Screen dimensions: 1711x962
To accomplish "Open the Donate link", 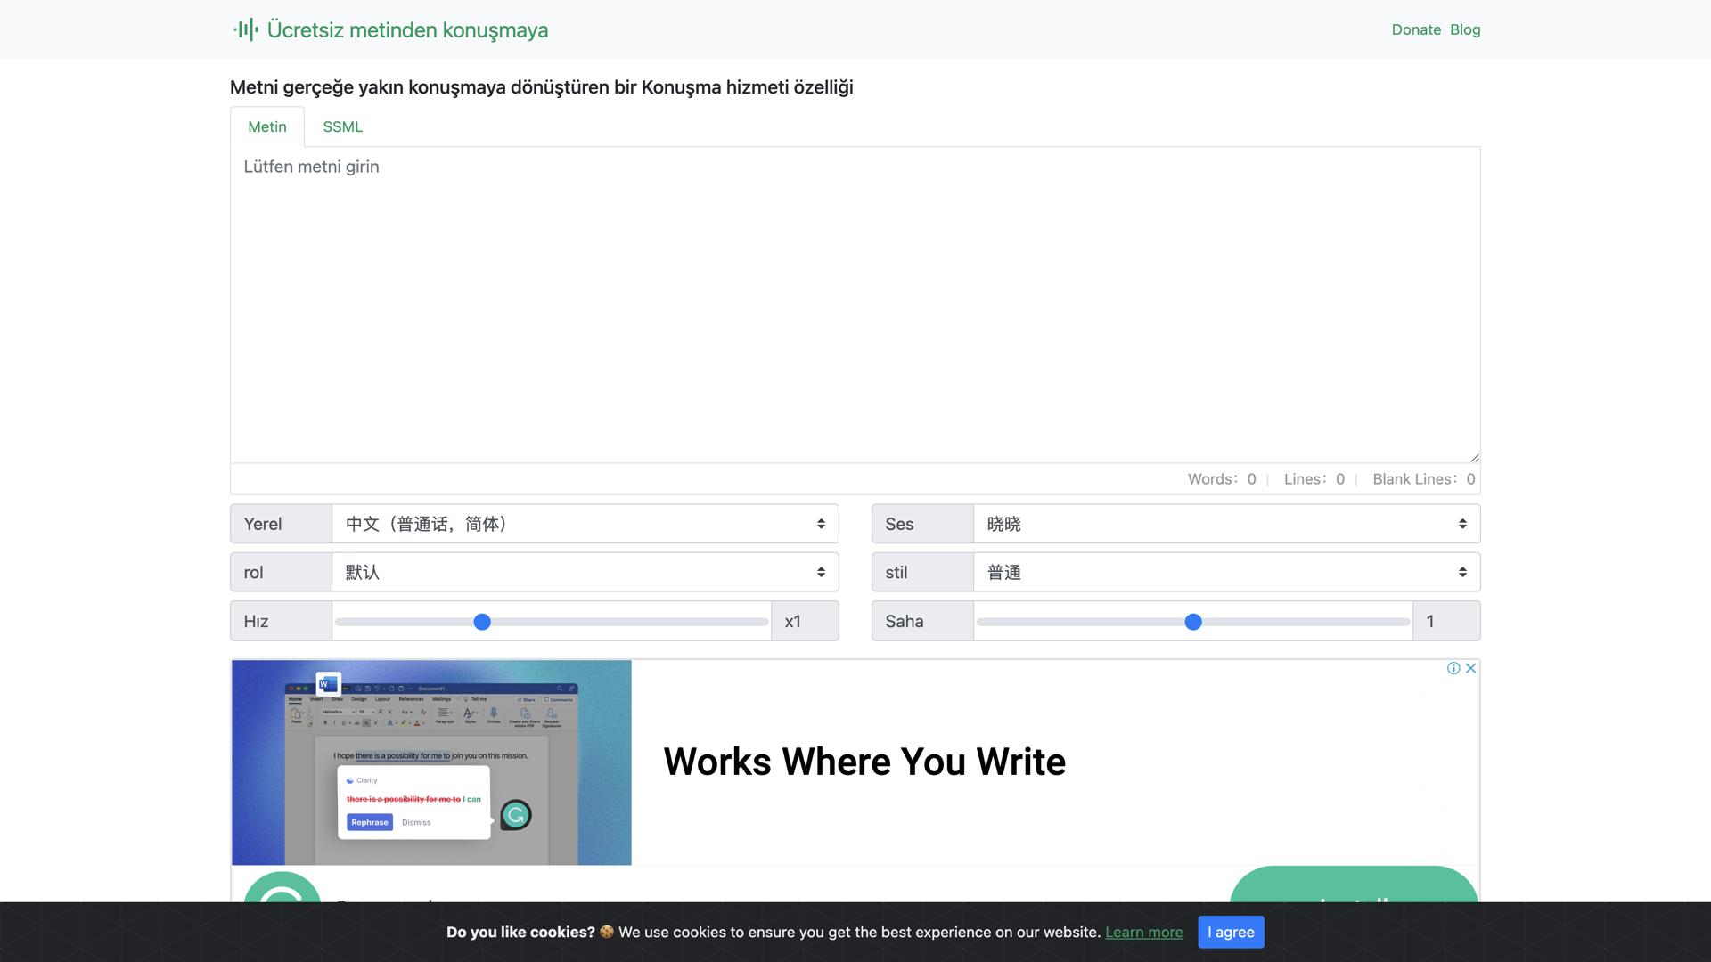I will click(x=1416, y=29).
